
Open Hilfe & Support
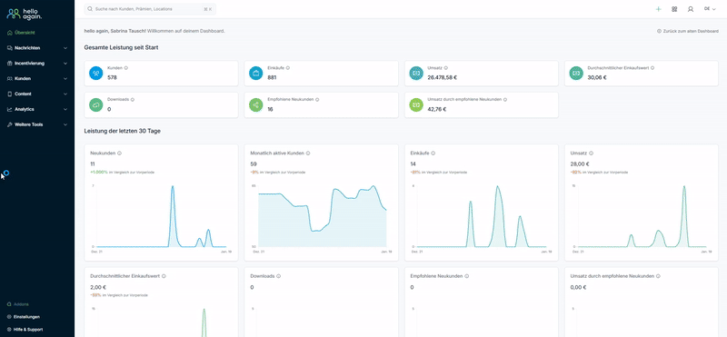click(x=25, y=330)
